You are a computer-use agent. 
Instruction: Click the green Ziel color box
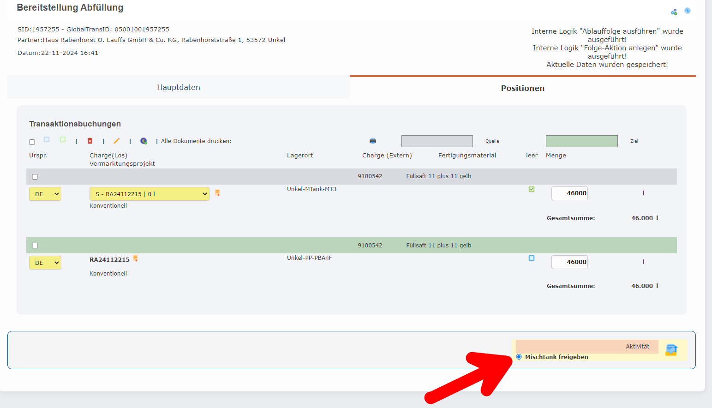click(581, 141)
